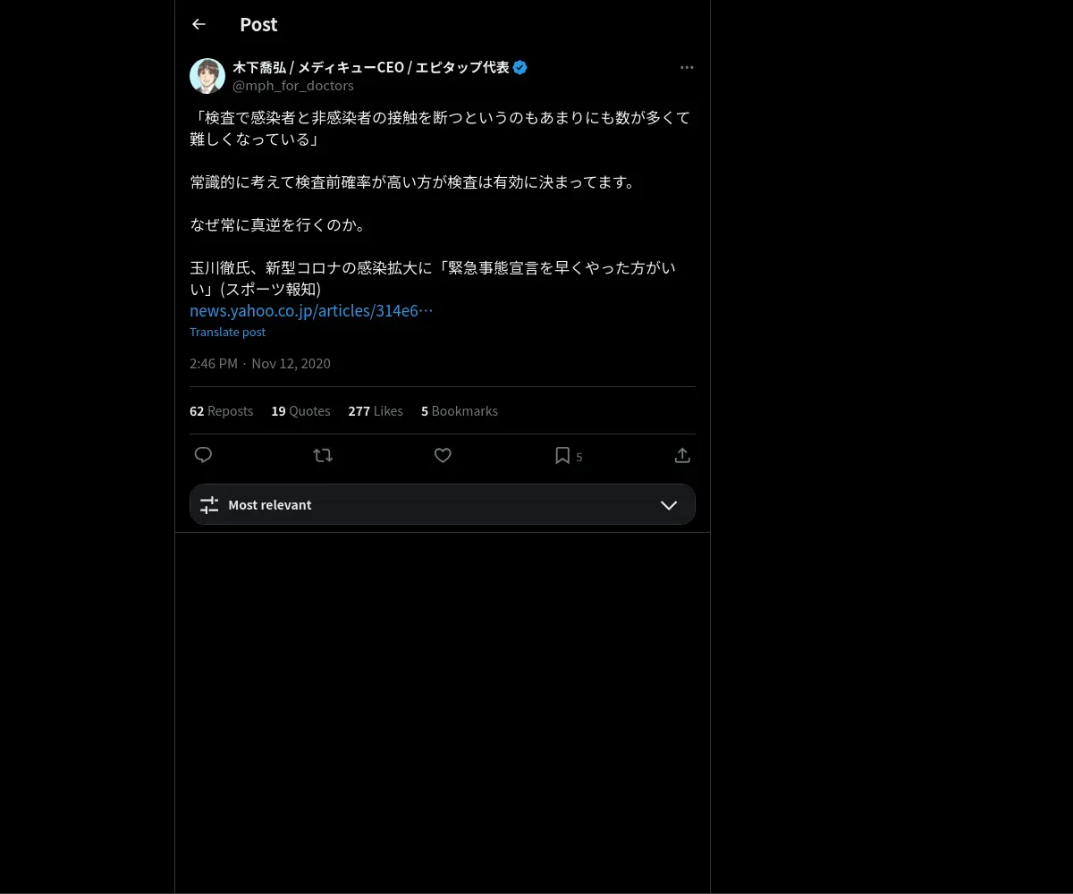Click the reply speech bubble icon
This screenshot has width=1073, height=894.
[203, 455]
